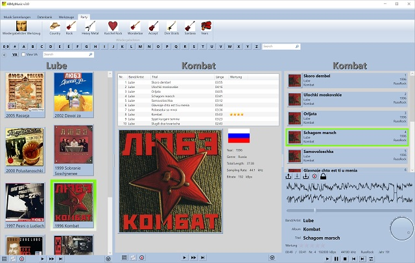This screenshot has width=415, height=263.
Task: Pause playback of Schagom marsch
Action: click(x=336, y=258)
